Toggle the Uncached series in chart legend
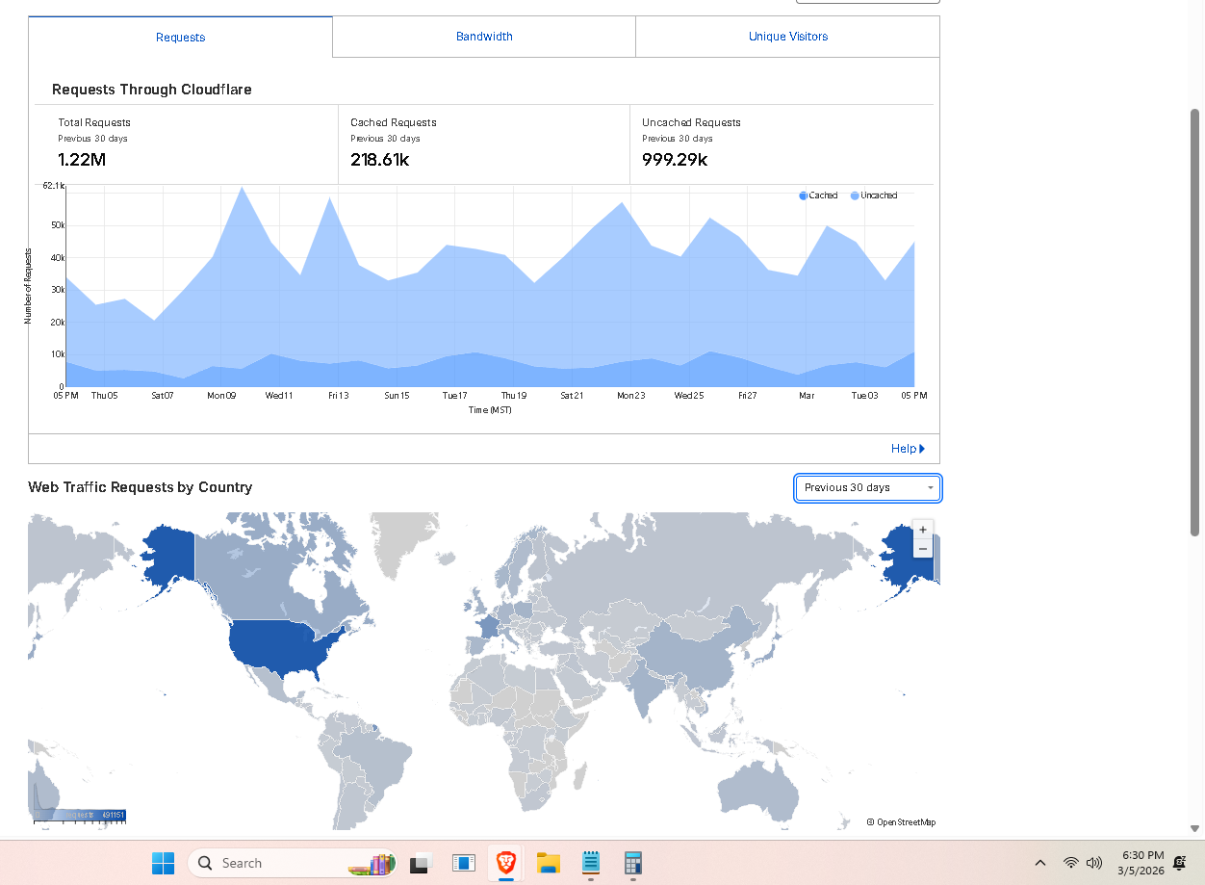Screen dimensions: 1205x885 873,195
